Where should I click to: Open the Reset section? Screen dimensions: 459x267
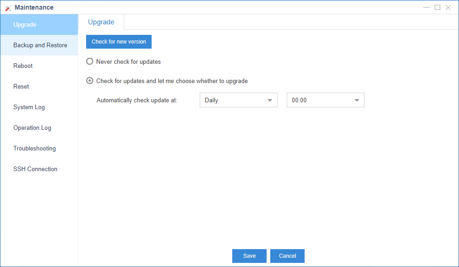click(21, 87)
